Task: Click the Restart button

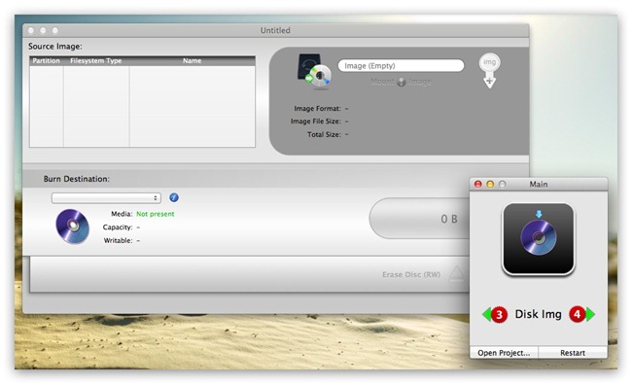Action: 573,353
